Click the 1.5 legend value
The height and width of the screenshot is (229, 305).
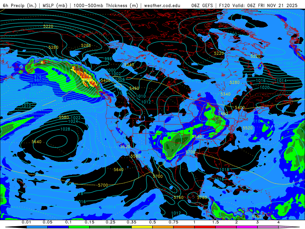(x=215, y=222)
